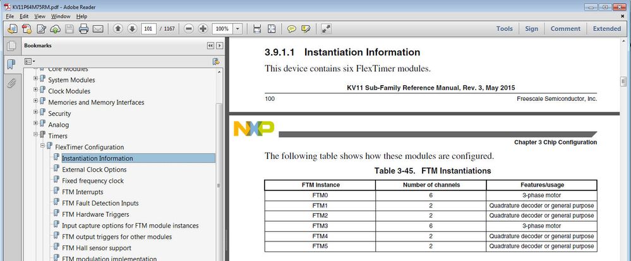Select the FTM Hardware Triggers bookmark
The image size is (631, 261).
pyautogui.click(x=95, y=214)
